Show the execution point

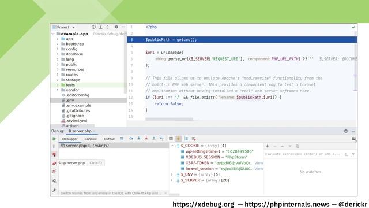tap(122, 139)
